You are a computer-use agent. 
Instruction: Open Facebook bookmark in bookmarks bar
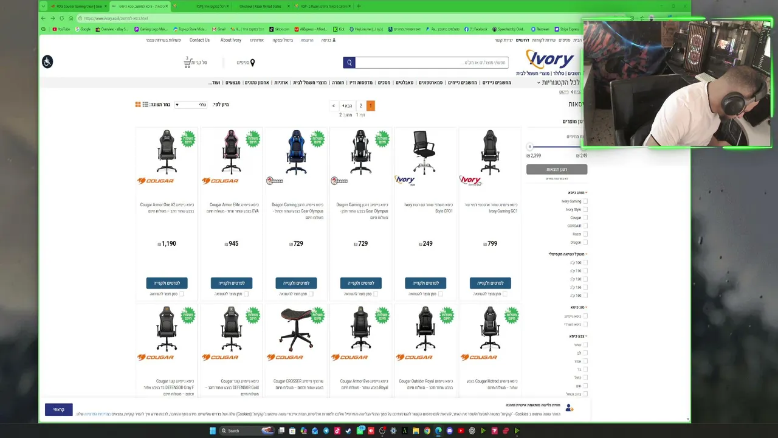pos(477,29)
